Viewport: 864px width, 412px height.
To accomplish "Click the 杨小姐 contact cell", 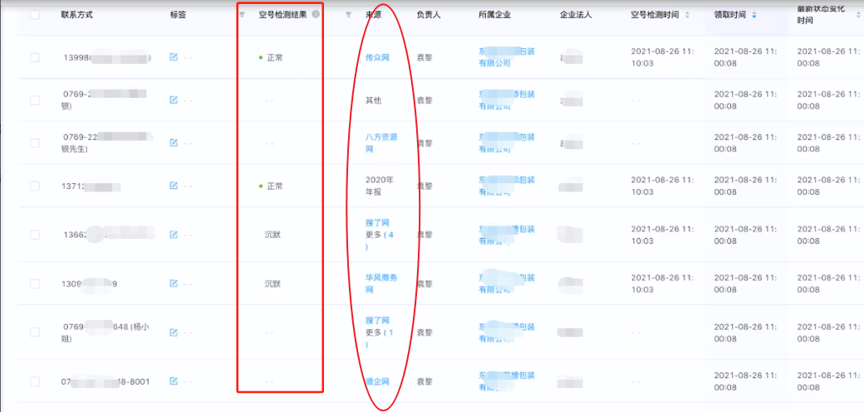I will [x=106, y=332].
